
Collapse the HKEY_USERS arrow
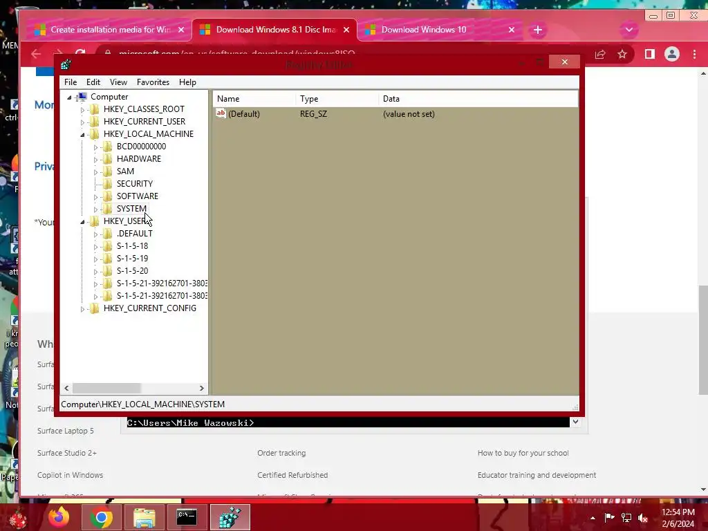[x=83, y=222]
